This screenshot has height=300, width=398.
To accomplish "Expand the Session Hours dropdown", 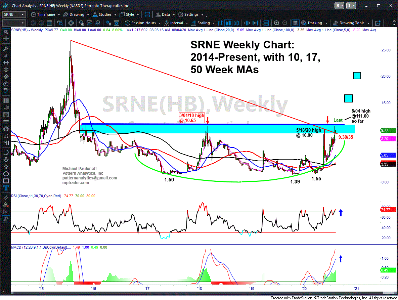I will (x=160, y=23).
